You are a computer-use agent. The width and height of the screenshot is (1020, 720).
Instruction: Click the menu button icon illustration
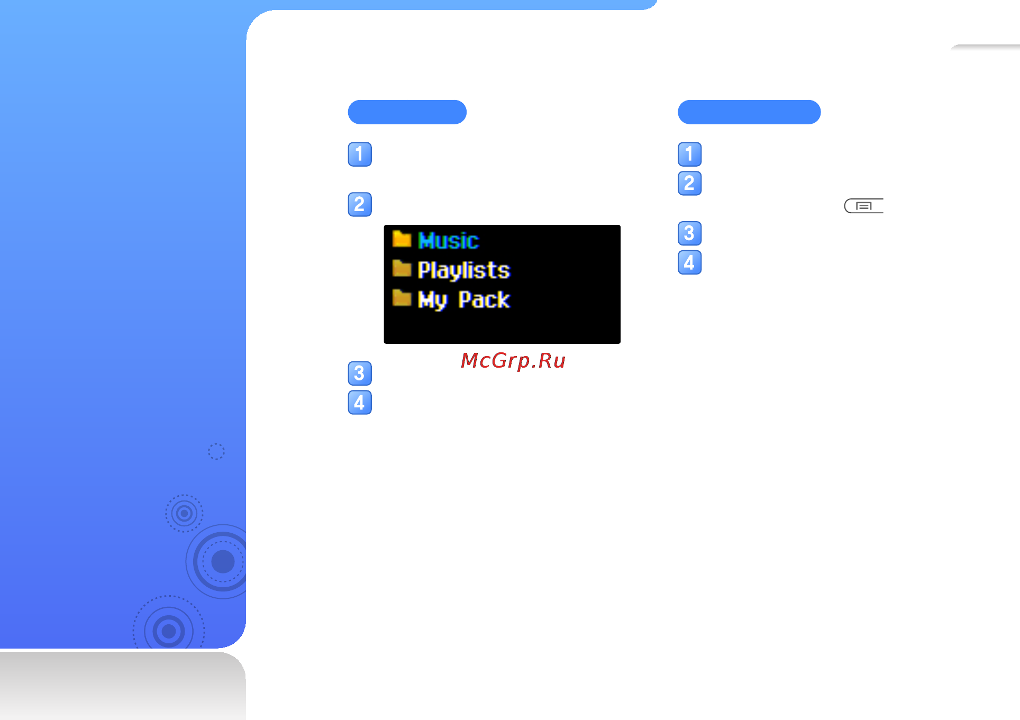[864, 206]
